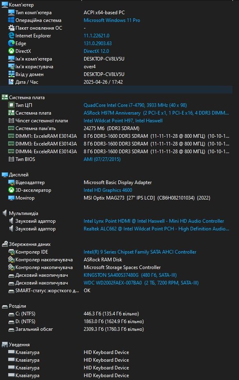Click the Розділи section drive icon

tap(4, 306)
